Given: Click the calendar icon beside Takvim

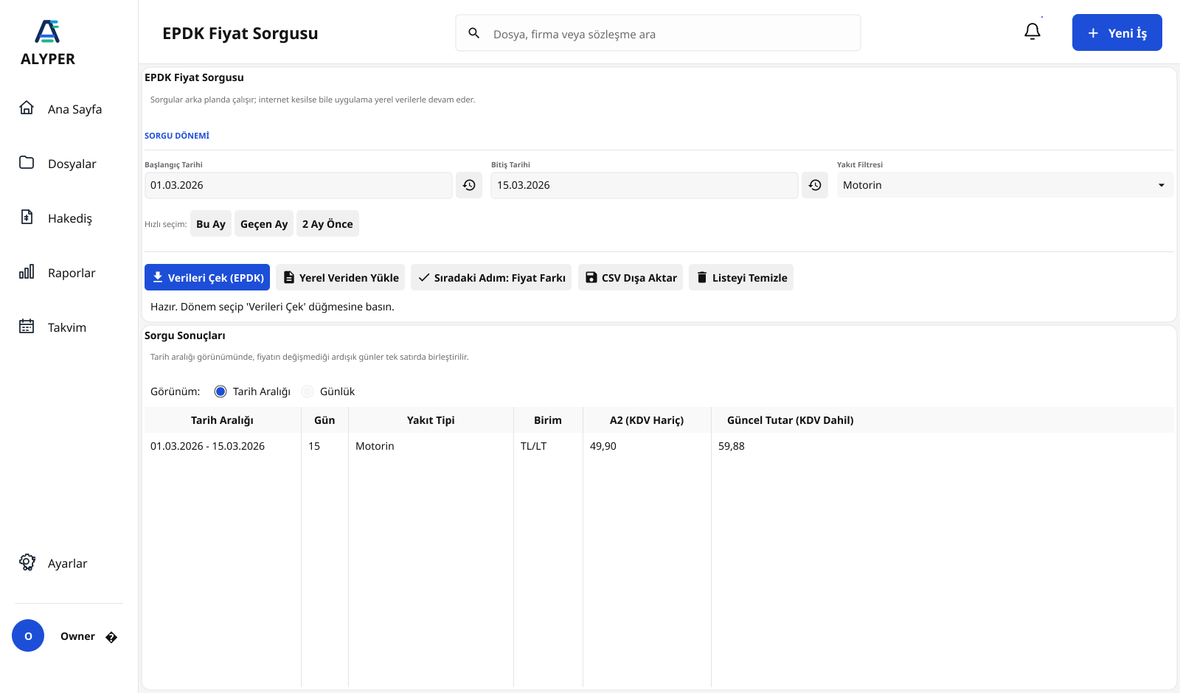Looking at the screenshot, I should (27, 326).
